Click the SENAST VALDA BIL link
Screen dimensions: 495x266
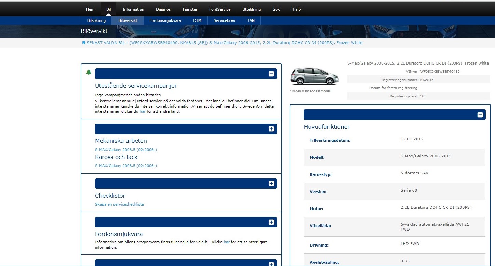coord(224,43)
